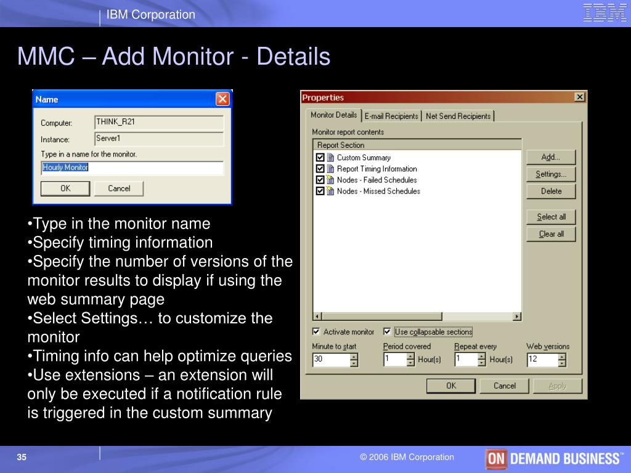
Task: Decrease the Repeat every hours
Action: click(482, 363)
